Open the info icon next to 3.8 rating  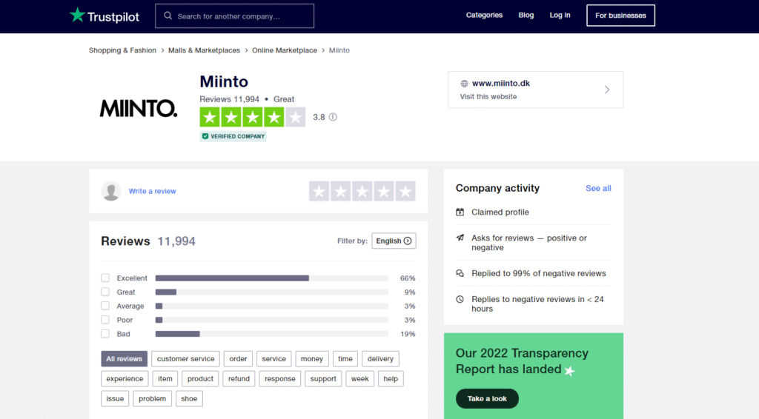coord(333,117)
